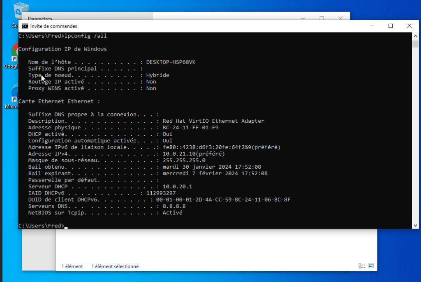The width and height of the screenshot is (421, 282).
Task: Switch Explorer to details list view icon
Action: tap(362, 266)
